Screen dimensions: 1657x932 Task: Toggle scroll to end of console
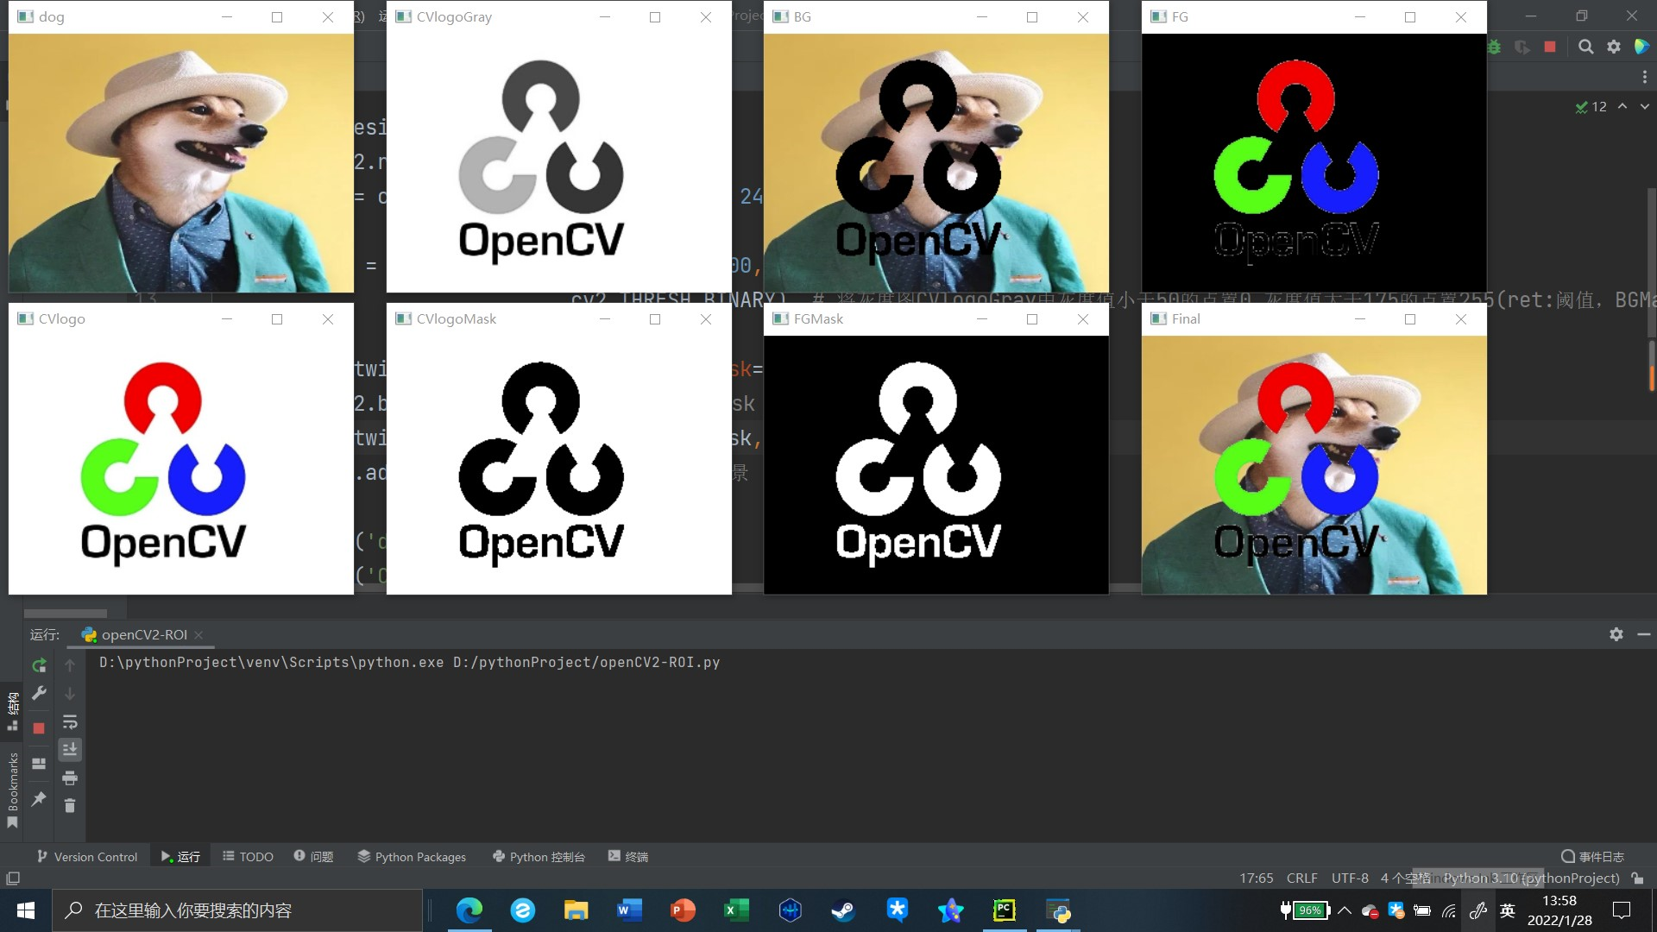click(70, 749)
